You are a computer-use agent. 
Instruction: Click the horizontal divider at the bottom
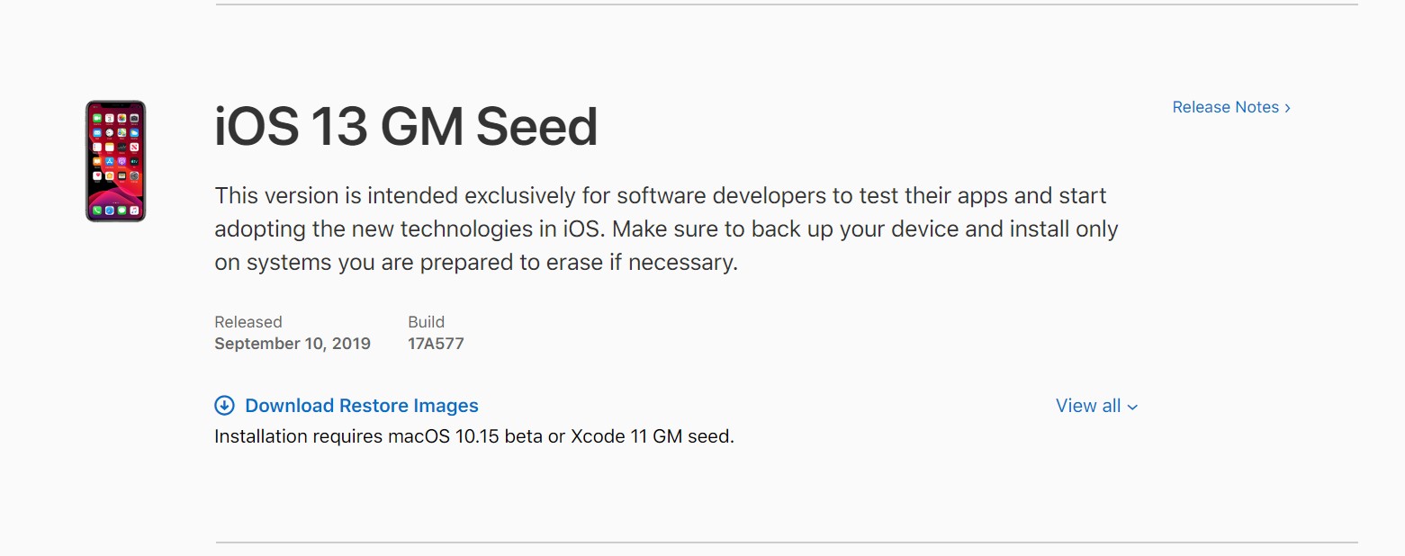[786, 543]
